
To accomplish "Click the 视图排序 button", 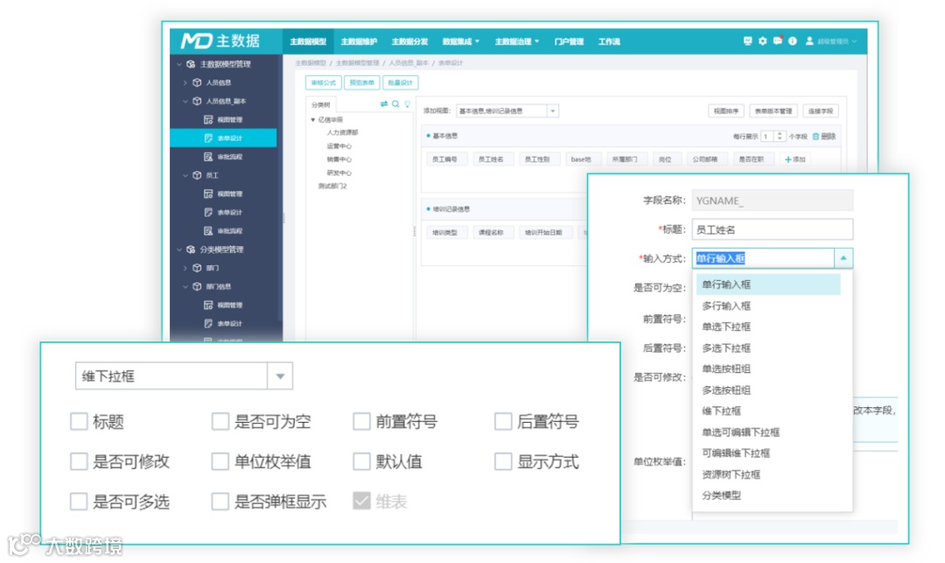I will 725,111.
